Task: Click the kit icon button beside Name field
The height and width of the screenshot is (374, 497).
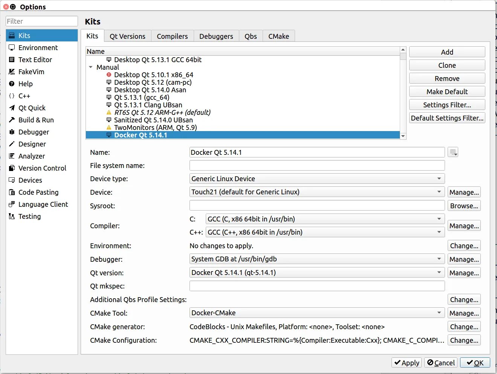Action: click(453, 152)
